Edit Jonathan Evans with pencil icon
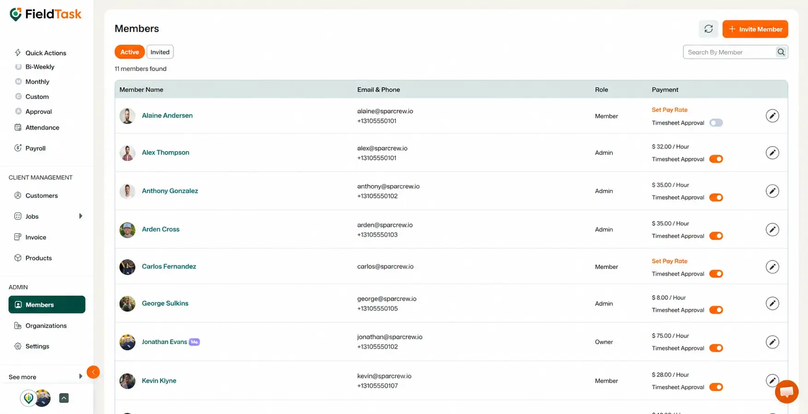 772,342
